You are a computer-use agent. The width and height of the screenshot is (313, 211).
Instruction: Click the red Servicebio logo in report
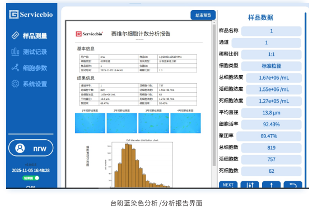(89, 34)
